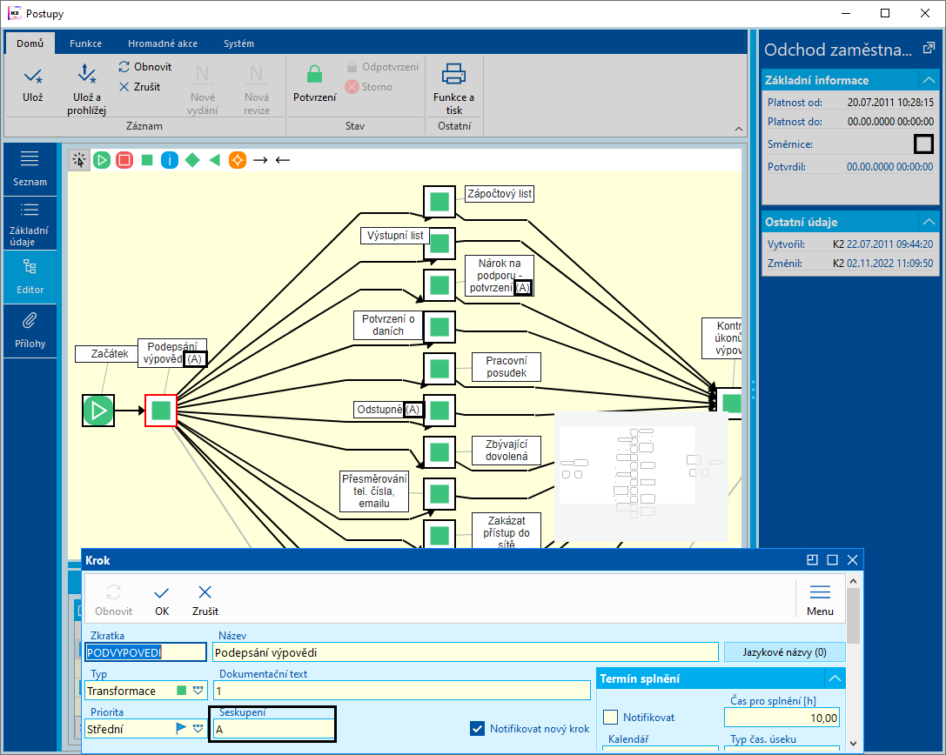This screenshot has height=755, width=946.
Task: Collapse the Termín splnění section
Action: click(x=835, y=678)
